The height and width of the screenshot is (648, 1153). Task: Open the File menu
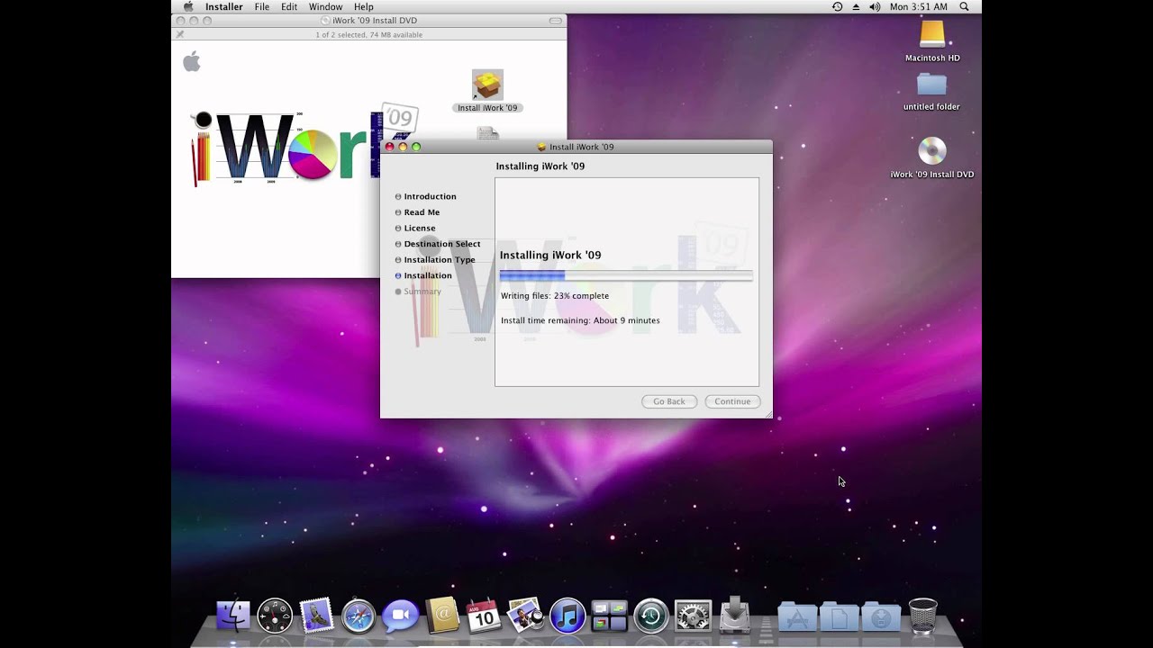[x=262, y=6]
